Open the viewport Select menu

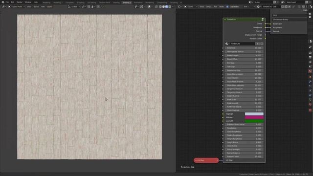pos(36,6)
